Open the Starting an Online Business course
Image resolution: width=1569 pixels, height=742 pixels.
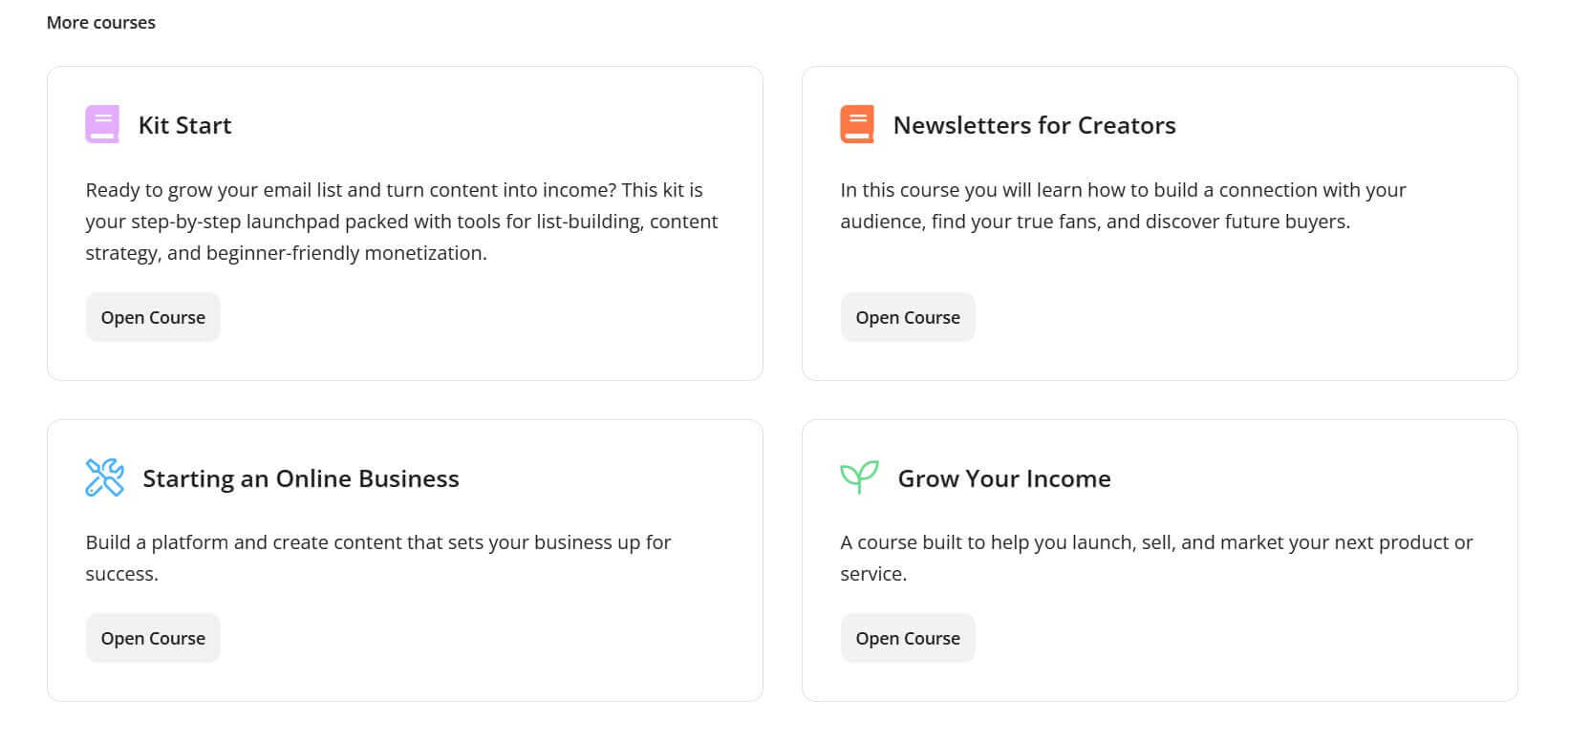(x=153, y=637)
